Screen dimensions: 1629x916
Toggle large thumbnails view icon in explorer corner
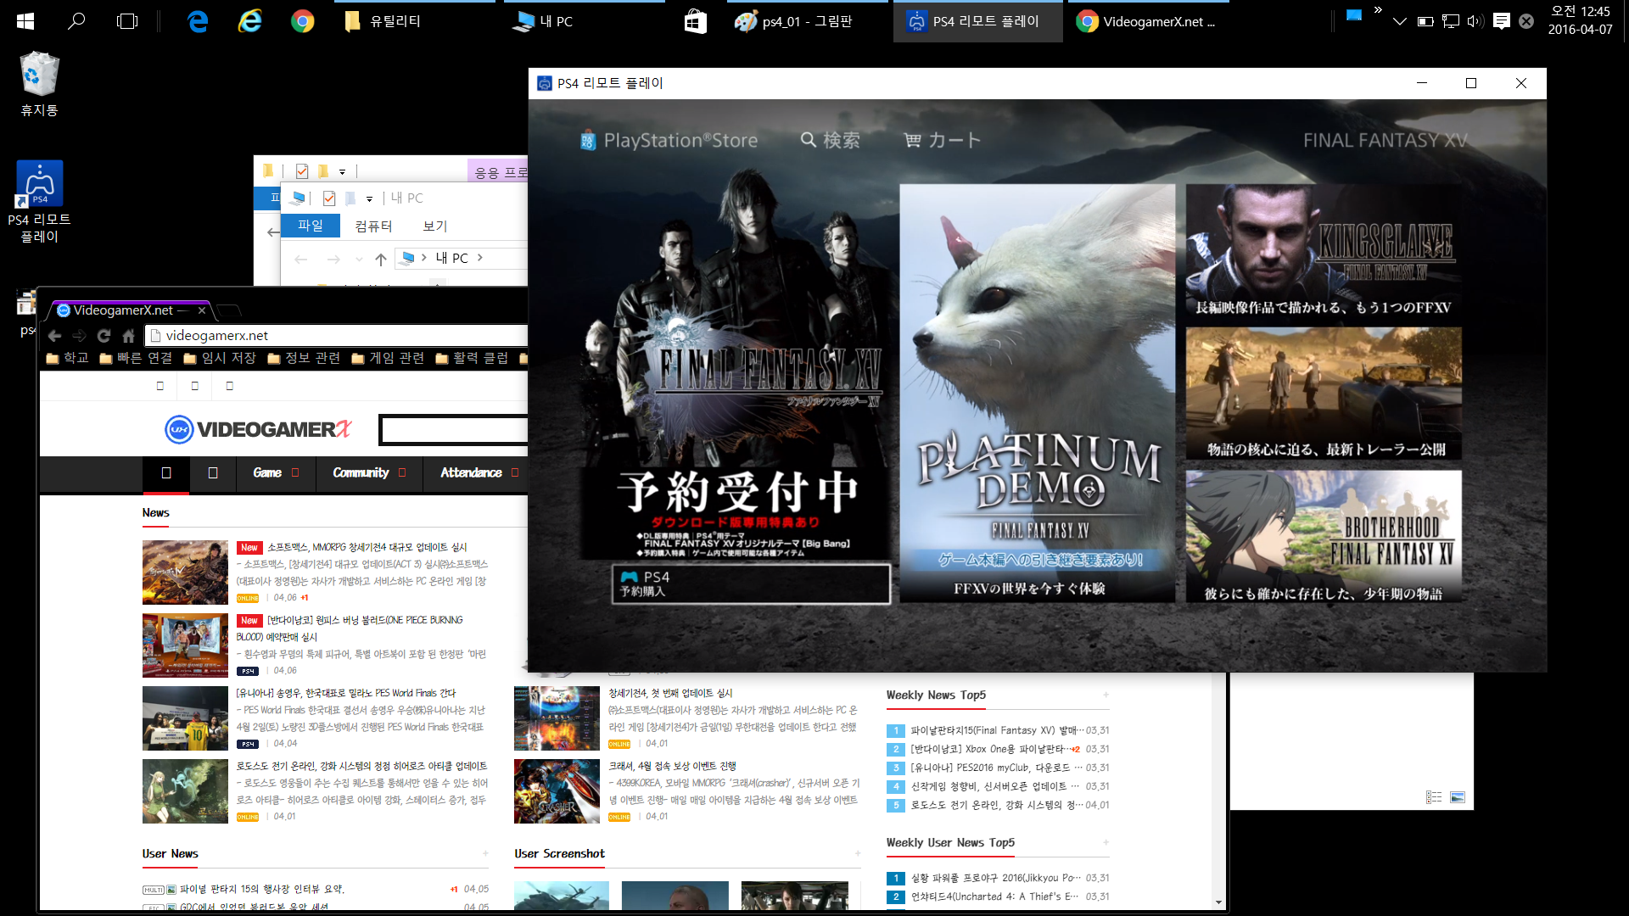1458,797
